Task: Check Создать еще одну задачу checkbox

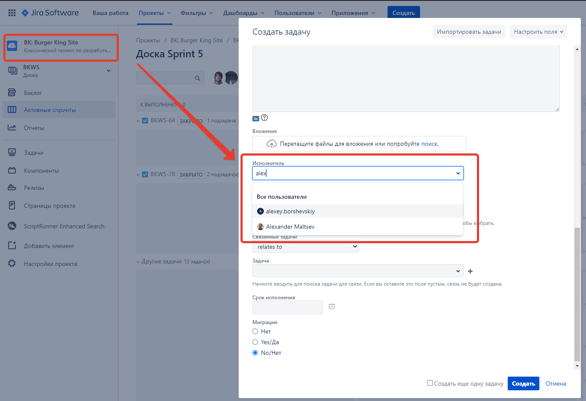Action: [x=430, y=383]
